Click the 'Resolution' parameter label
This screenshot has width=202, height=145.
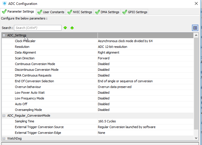coord(22,47)
